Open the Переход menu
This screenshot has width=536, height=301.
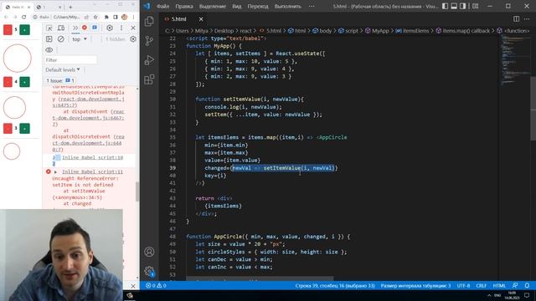[x=258, y=6]
